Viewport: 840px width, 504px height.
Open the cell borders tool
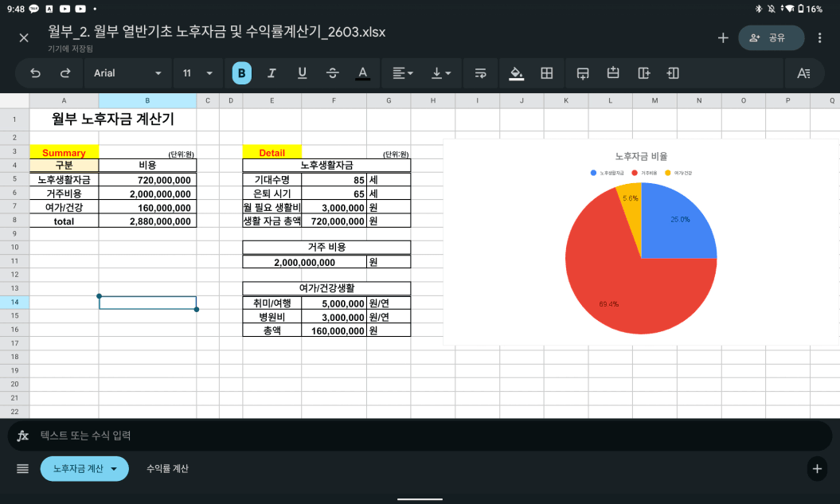pos(547,73)
